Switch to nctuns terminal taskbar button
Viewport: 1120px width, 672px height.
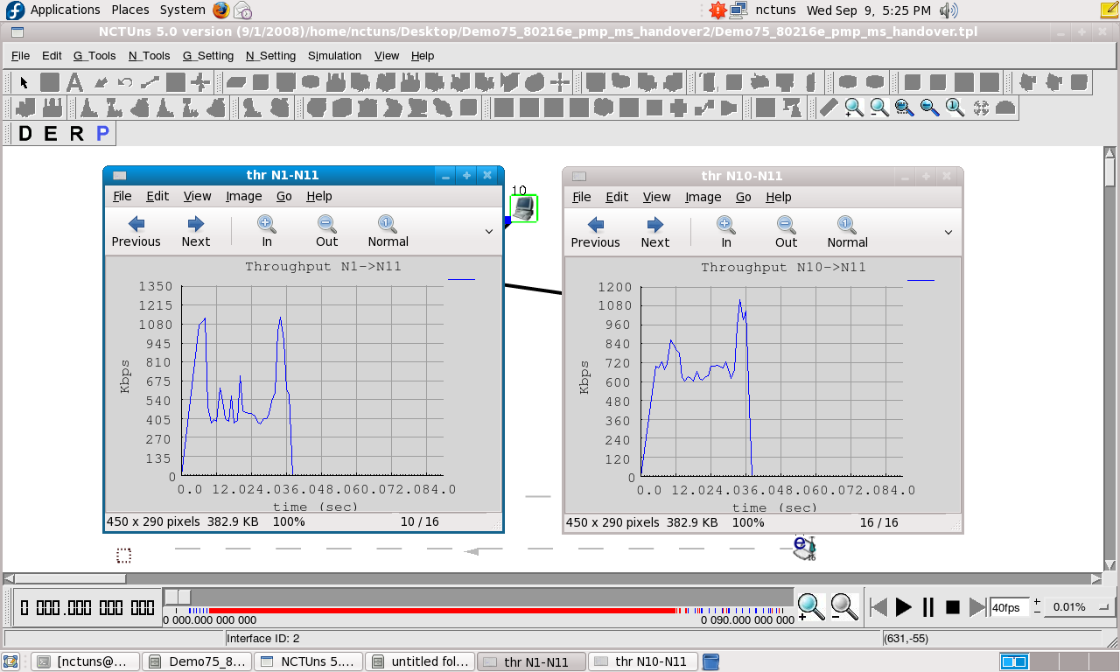pyautogui.click(x=85, y=661)
